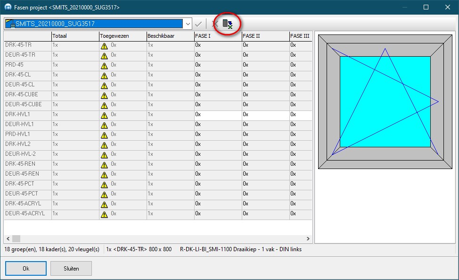The image size is (459, 280).
Task: Click the status text 'R-DK-LI-BI_SMI-1100 Draaikiep'
Action: coord(218,249)
